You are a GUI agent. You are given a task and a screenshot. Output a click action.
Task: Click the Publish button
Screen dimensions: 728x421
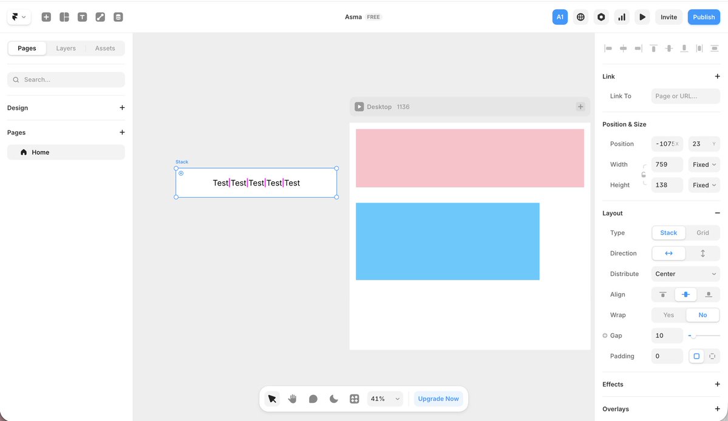pyautogui.click(x=704, y=17)
